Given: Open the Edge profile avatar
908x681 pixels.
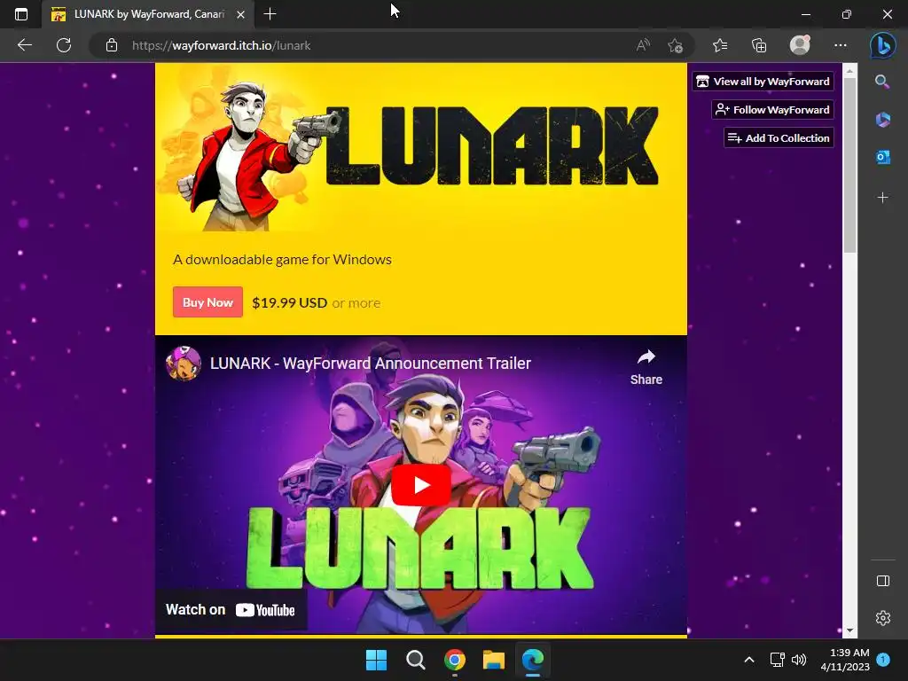Looking at the screenshot, I should point(800,45).
